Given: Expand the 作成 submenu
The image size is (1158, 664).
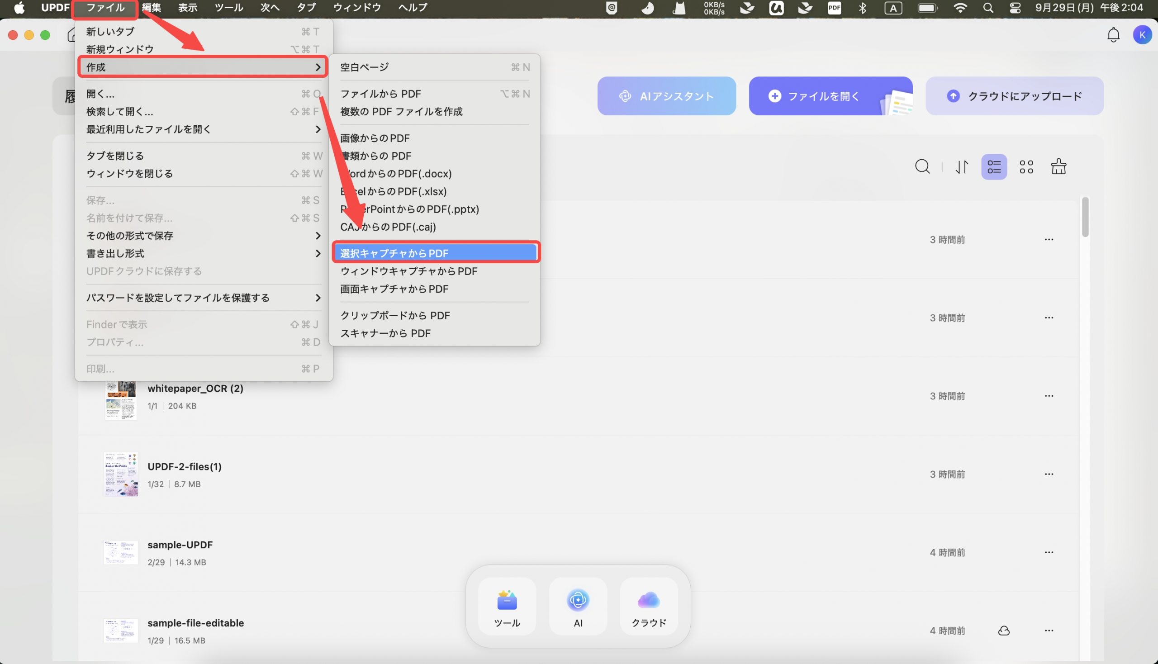Looking at the screenshot, I should click(x=203, y=67).
